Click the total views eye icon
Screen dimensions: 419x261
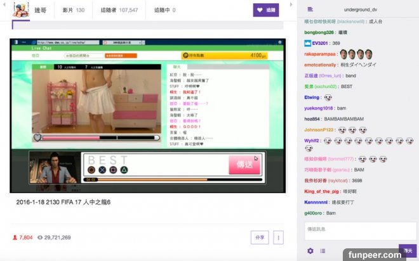tap(39, 238)
